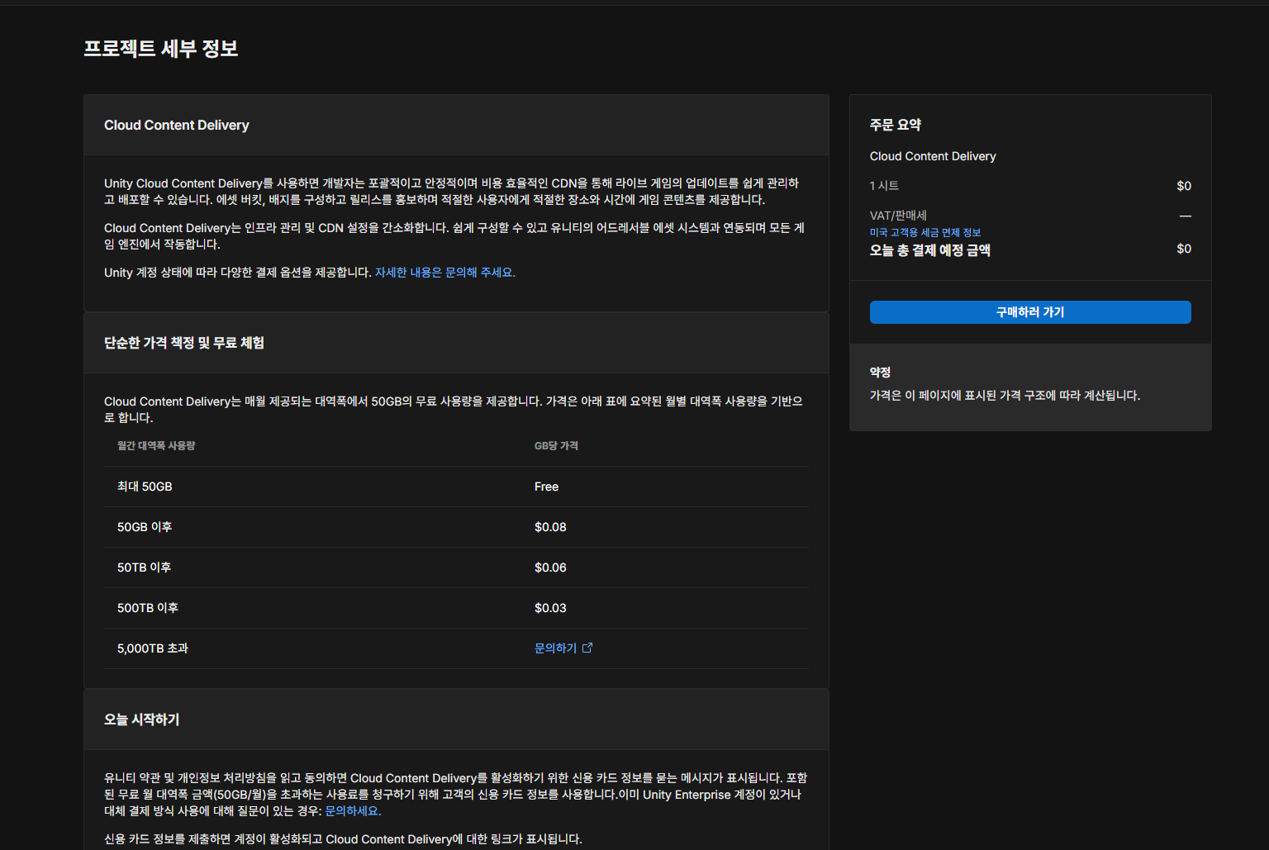This screenshot has width=1269, height=850.
Task: Open the 문의하세요 link in 오늘 시작하기 section
Action: tap(354, 811)
